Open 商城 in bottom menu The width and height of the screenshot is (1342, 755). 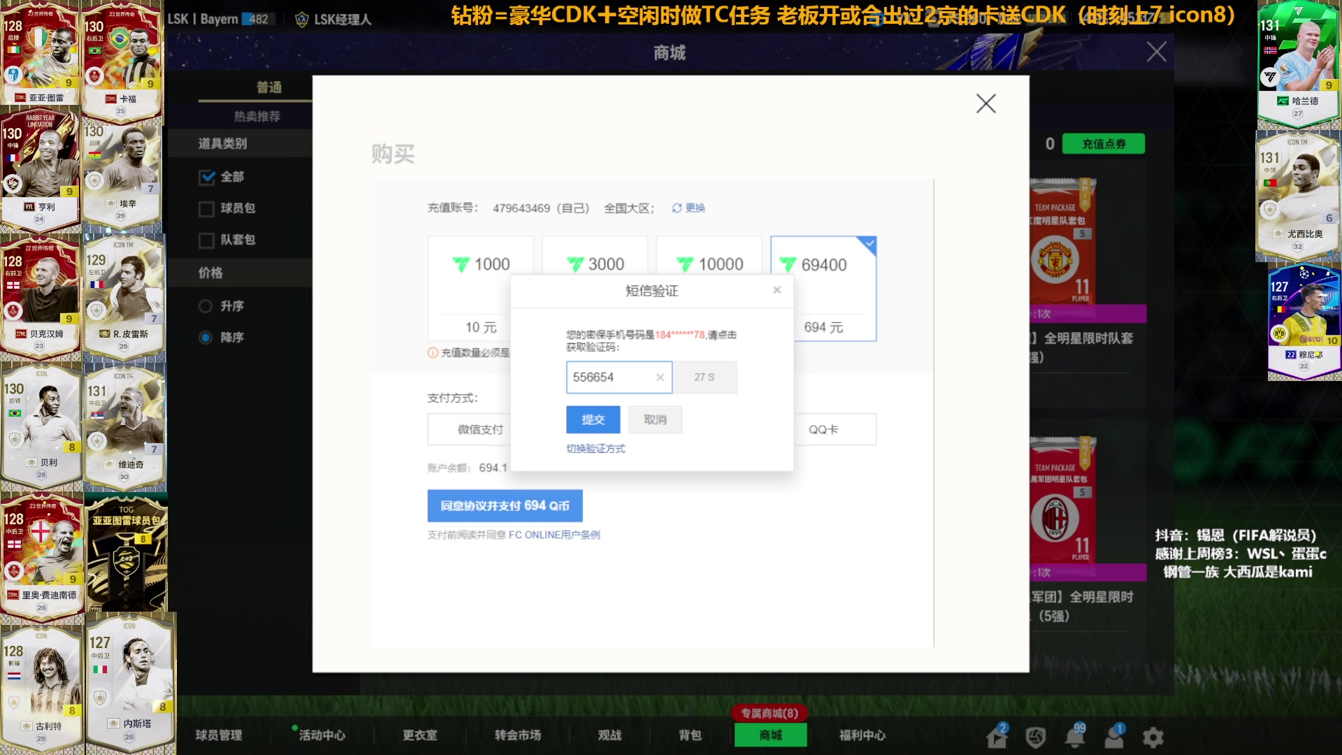[x=770, y=735]
